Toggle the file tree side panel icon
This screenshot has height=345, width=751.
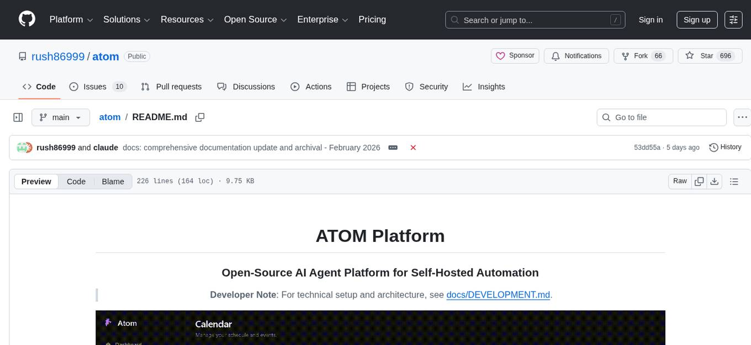[x=18, y=117]
